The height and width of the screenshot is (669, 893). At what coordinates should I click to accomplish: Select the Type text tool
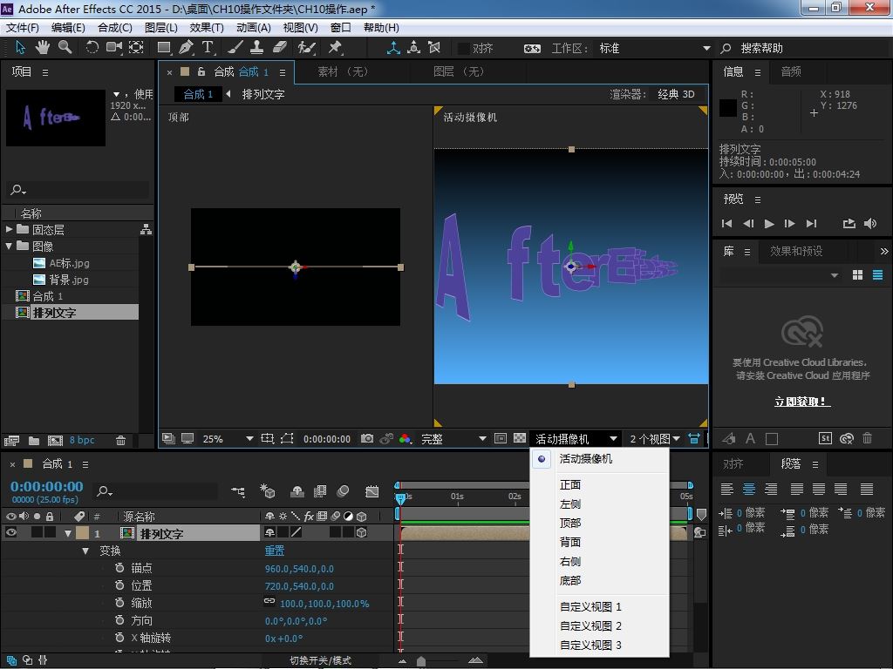(x=208, y=47)
